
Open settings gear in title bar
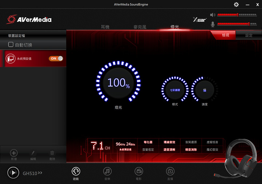(x=236, y=4)
